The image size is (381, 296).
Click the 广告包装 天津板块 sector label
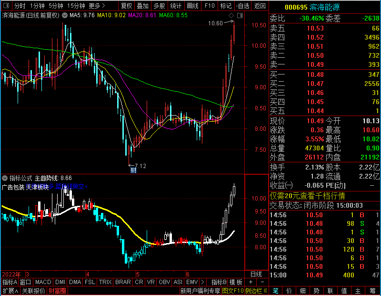point(25,187)
